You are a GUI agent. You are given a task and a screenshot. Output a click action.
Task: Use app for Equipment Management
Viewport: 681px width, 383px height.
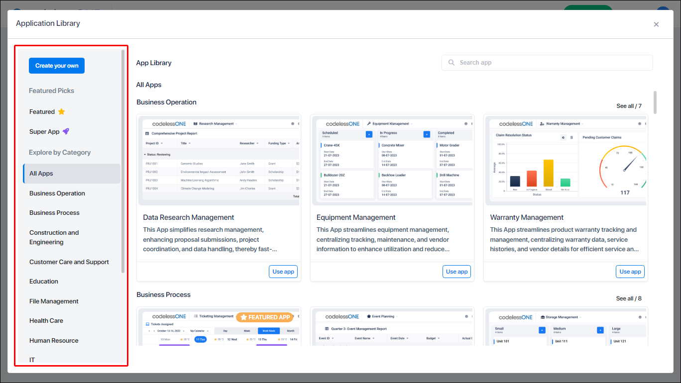coord(456,271)
